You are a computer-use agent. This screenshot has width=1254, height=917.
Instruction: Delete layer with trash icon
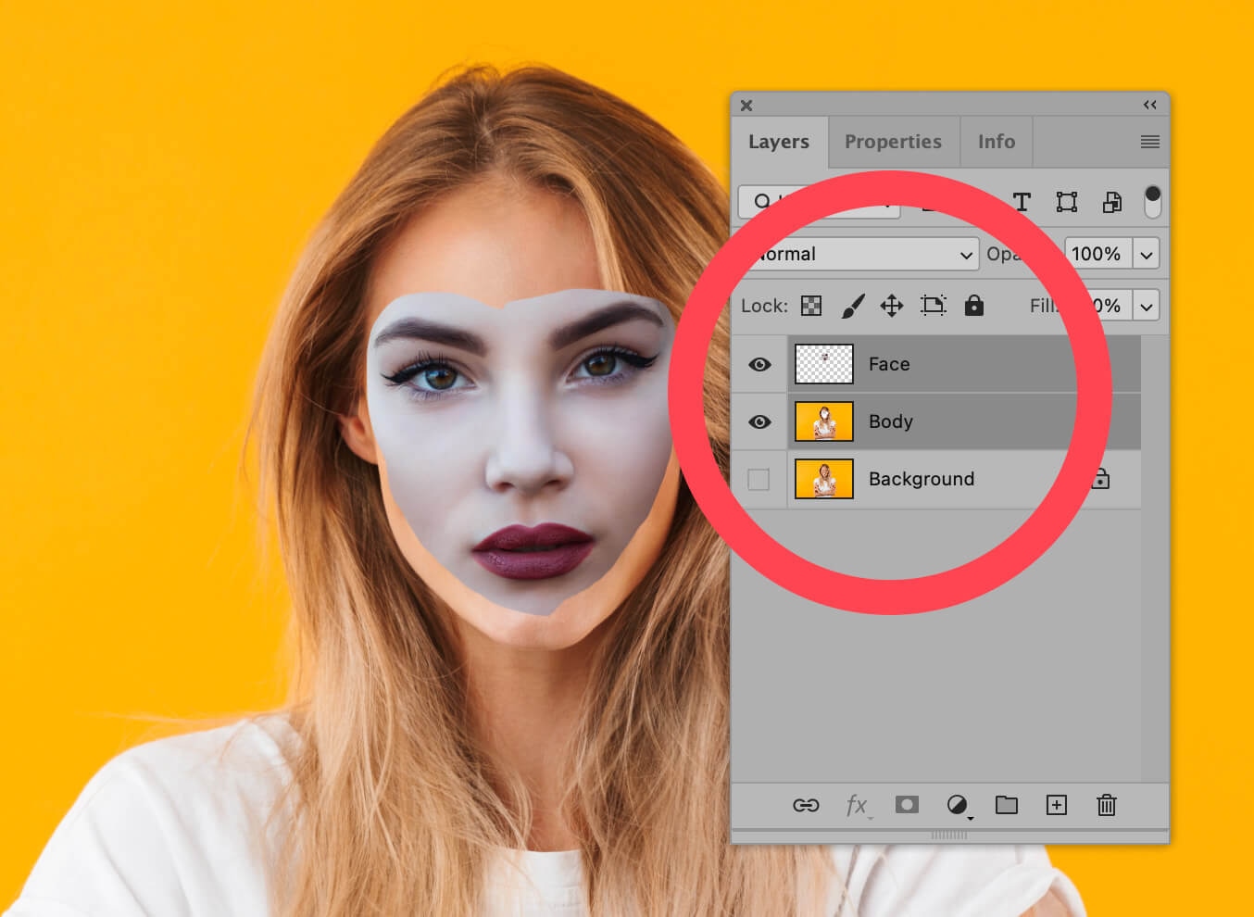point(1107,805)
